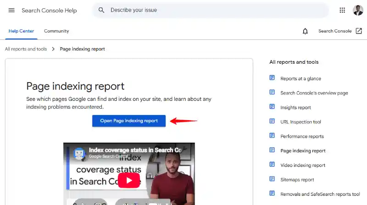
Task: Click the document icon beside Removals and SafeSearch
Action: (272, 193)
